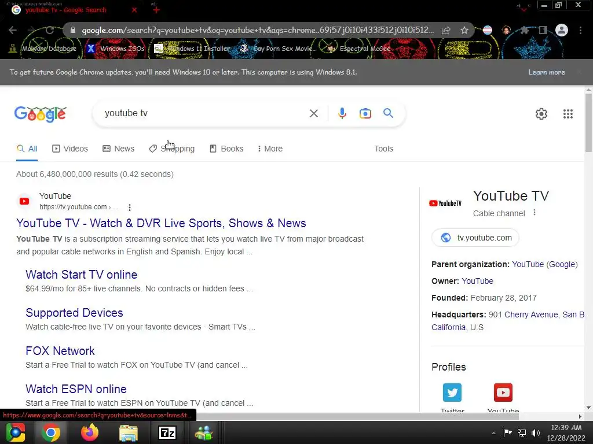Click the vertical page scrollbar

pos(588,123)
